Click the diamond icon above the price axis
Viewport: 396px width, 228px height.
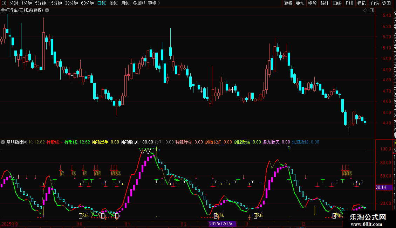365,11
